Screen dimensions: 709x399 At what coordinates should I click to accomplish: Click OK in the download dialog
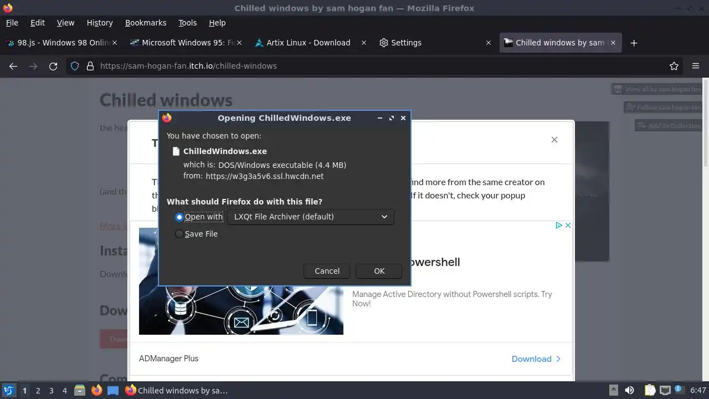coord(379,271)
